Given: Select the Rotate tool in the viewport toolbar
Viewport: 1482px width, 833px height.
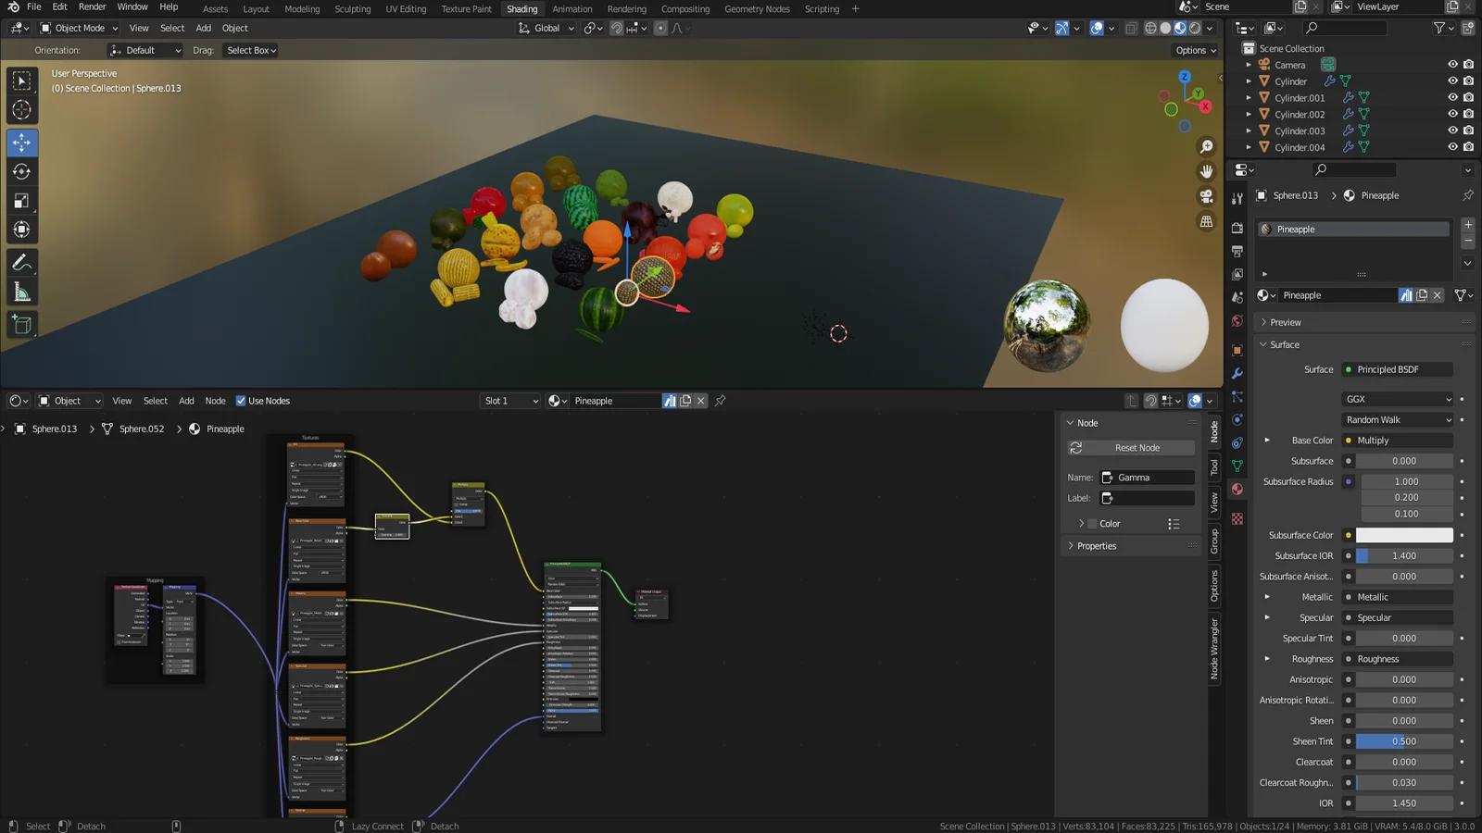Looking at the screenshot, I should coord(21,171).
